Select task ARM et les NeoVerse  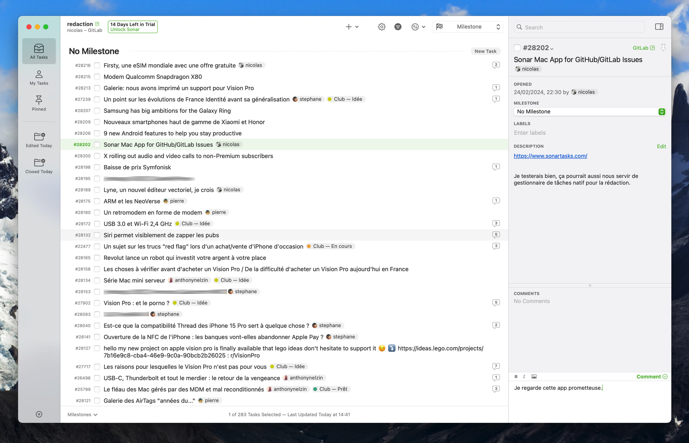(x=284, y=201)
